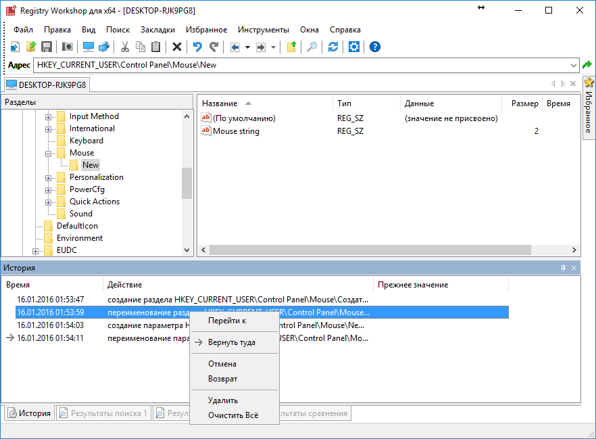Open the Инструменты menu
The width and height of the screenshot is (596, 439).
(264, 30)
